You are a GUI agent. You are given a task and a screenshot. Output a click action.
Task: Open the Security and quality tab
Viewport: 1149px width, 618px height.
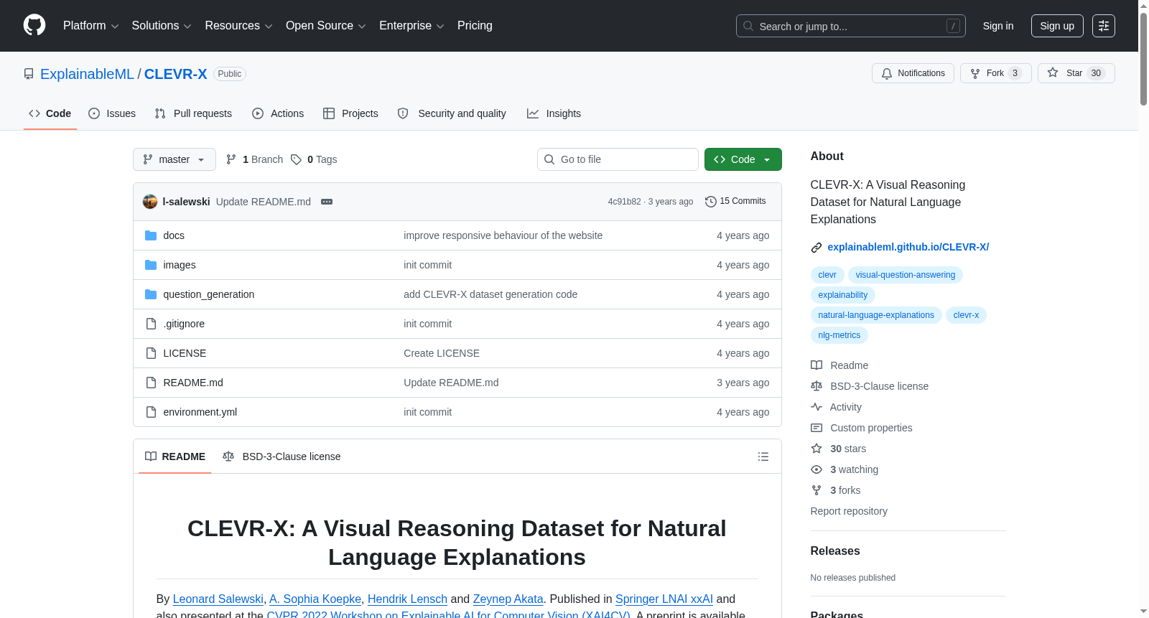452,113
